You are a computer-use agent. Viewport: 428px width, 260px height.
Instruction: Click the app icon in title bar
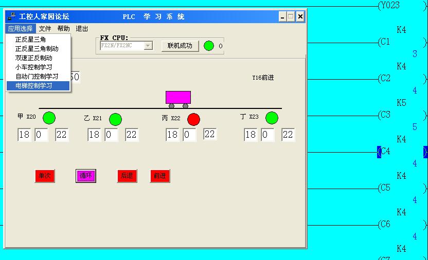pyautogui.click(x=12, y=16)
